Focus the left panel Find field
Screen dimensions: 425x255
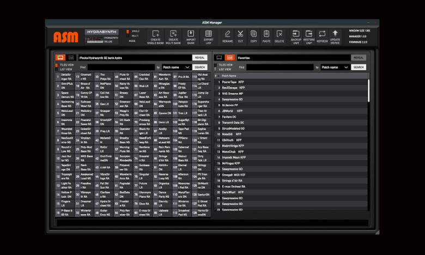coord(121,67)
